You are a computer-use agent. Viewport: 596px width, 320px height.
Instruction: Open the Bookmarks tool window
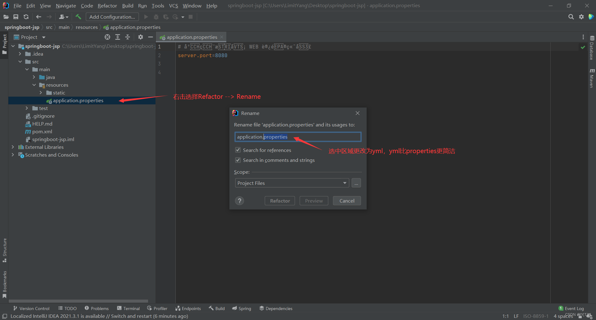(x=4, y=284)
